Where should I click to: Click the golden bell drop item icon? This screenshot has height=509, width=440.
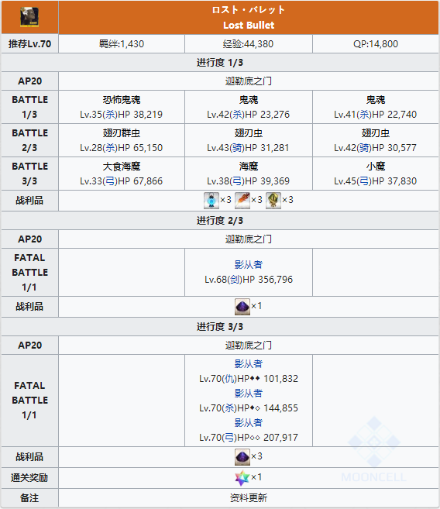[273, 201]
